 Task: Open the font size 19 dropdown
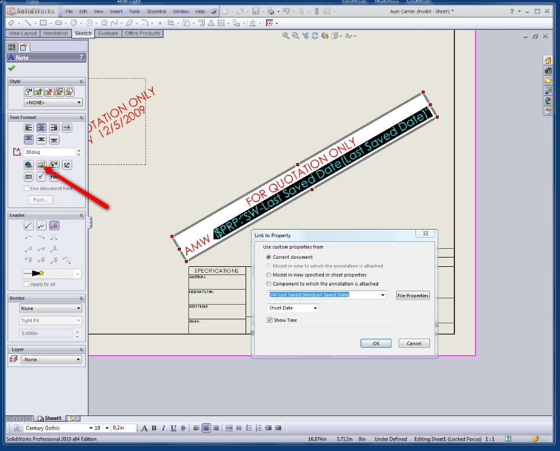[107, 428]
